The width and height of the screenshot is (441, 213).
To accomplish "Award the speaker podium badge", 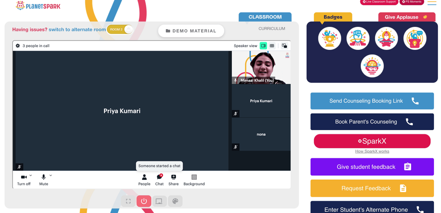I will click(x=415, y=38).
